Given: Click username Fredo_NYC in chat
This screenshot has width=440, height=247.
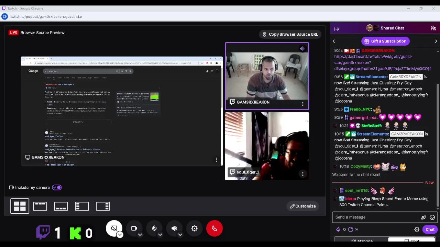Looking at the screenshot, I should pyautogui.click(x=360, y=109).
